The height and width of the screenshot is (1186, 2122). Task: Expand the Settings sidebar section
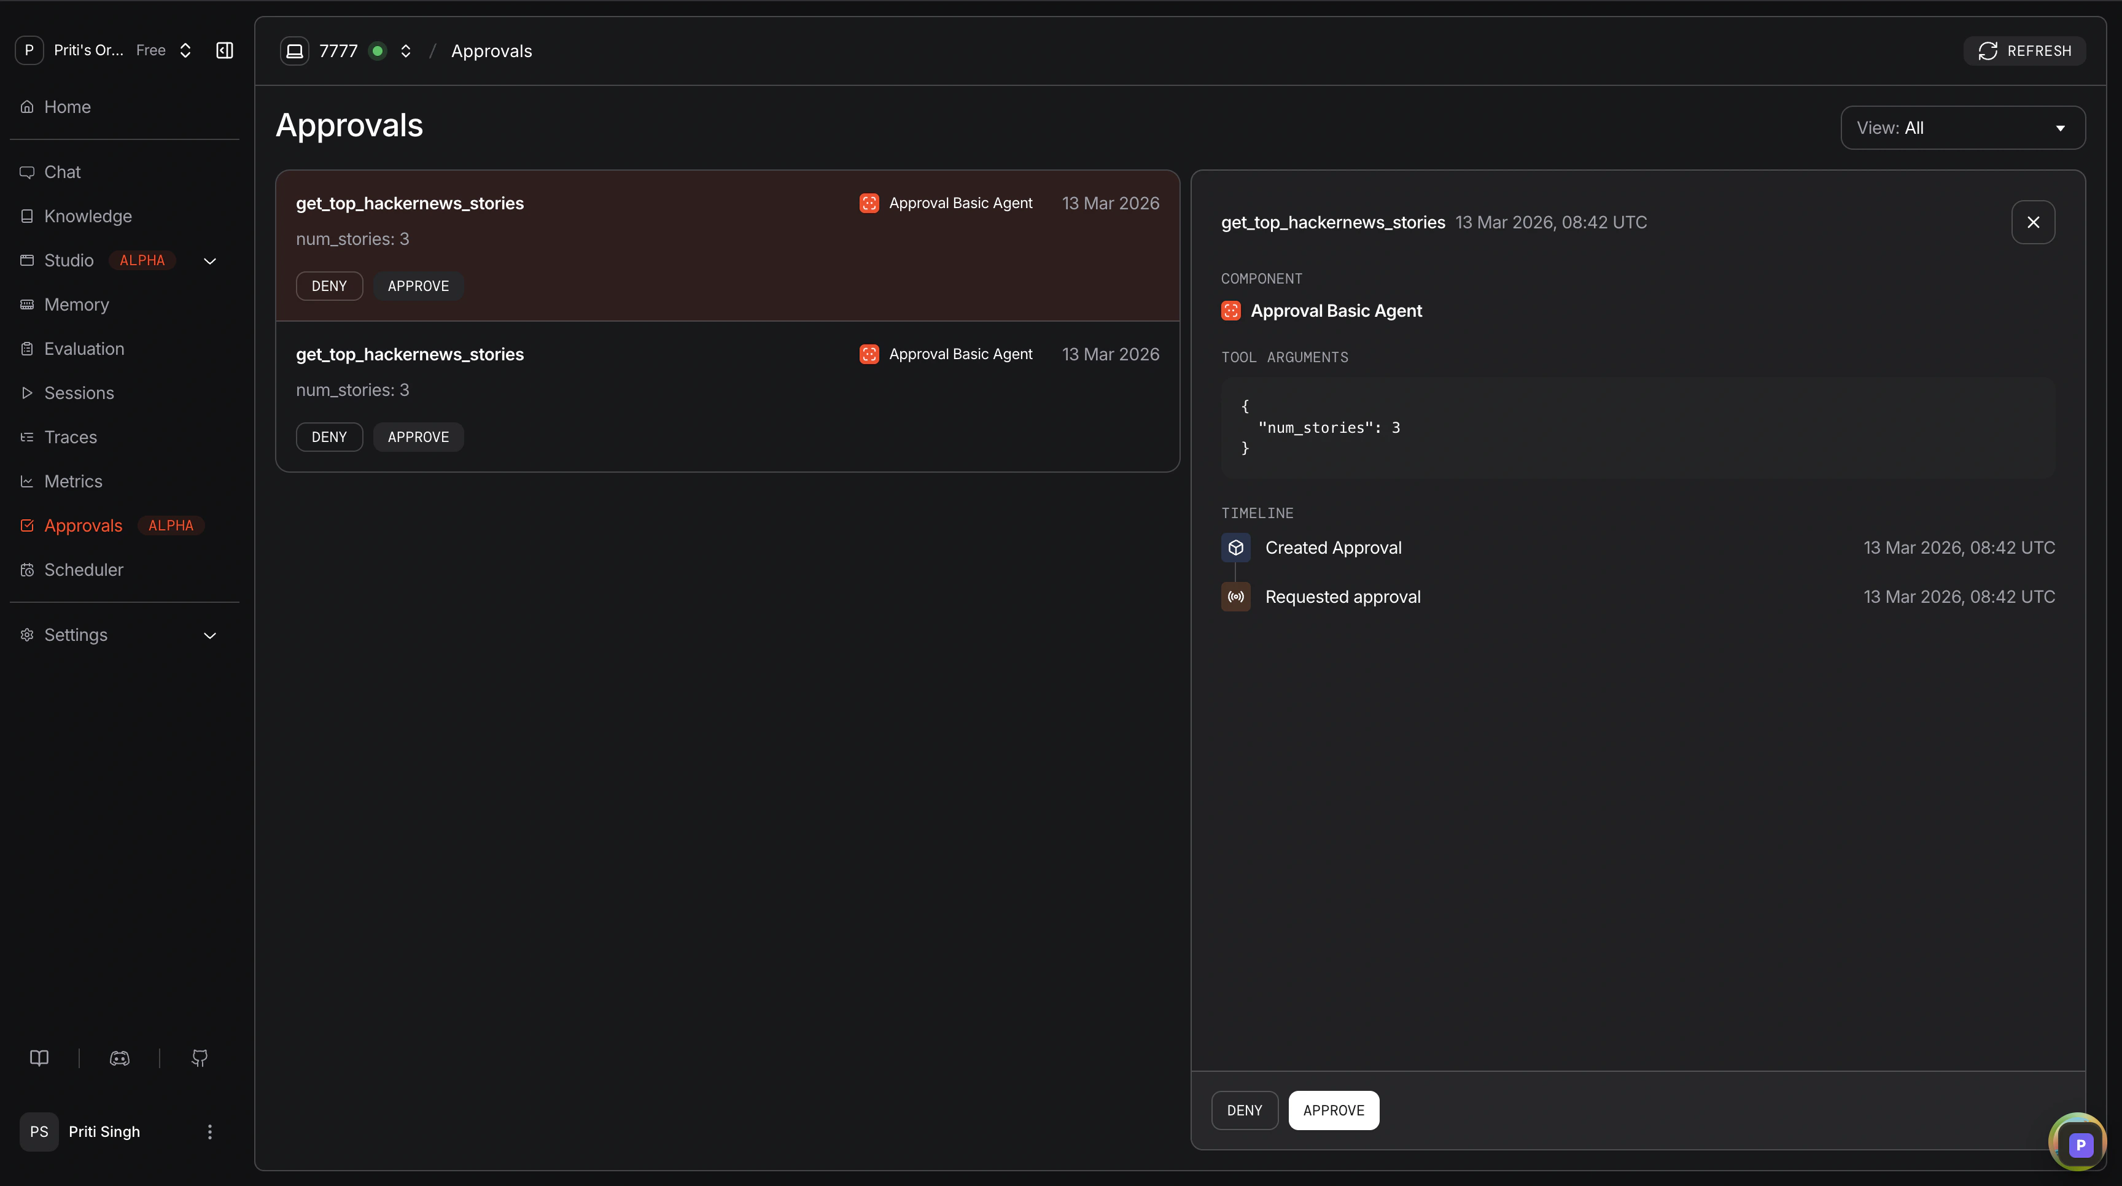pos(209,635)
